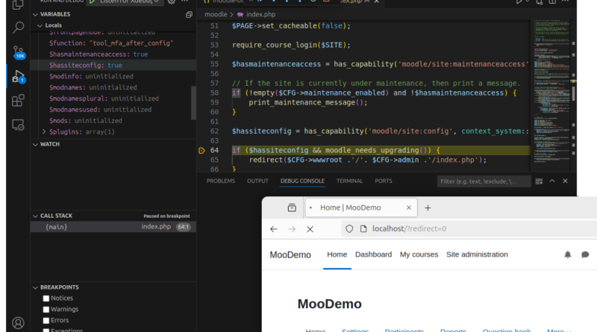
Task: Click line number 62 in editor gutter
Action: 214,131
